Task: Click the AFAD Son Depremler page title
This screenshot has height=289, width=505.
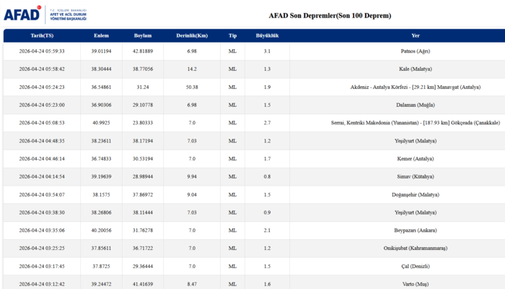Action: pos(330,15)
